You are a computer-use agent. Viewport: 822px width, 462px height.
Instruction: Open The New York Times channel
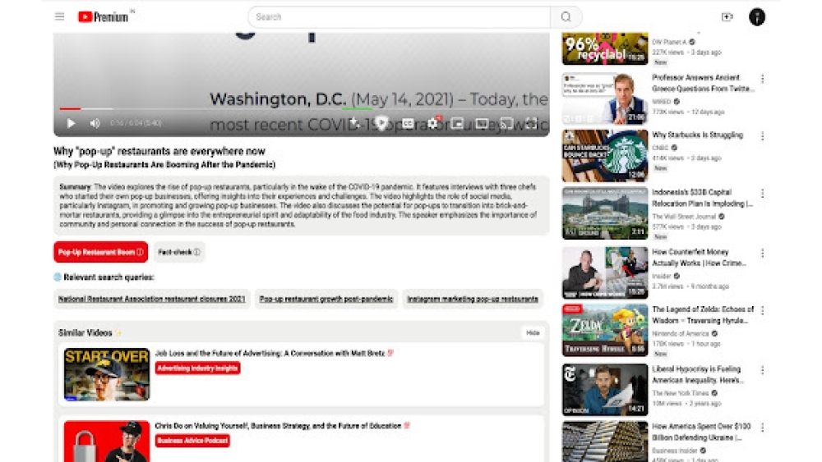[680, 393]
